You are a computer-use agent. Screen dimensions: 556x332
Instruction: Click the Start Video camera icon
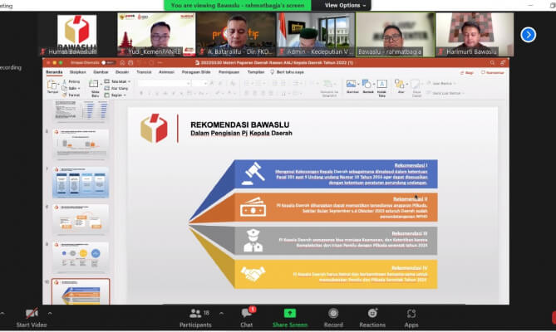click(x=32, y=314)
